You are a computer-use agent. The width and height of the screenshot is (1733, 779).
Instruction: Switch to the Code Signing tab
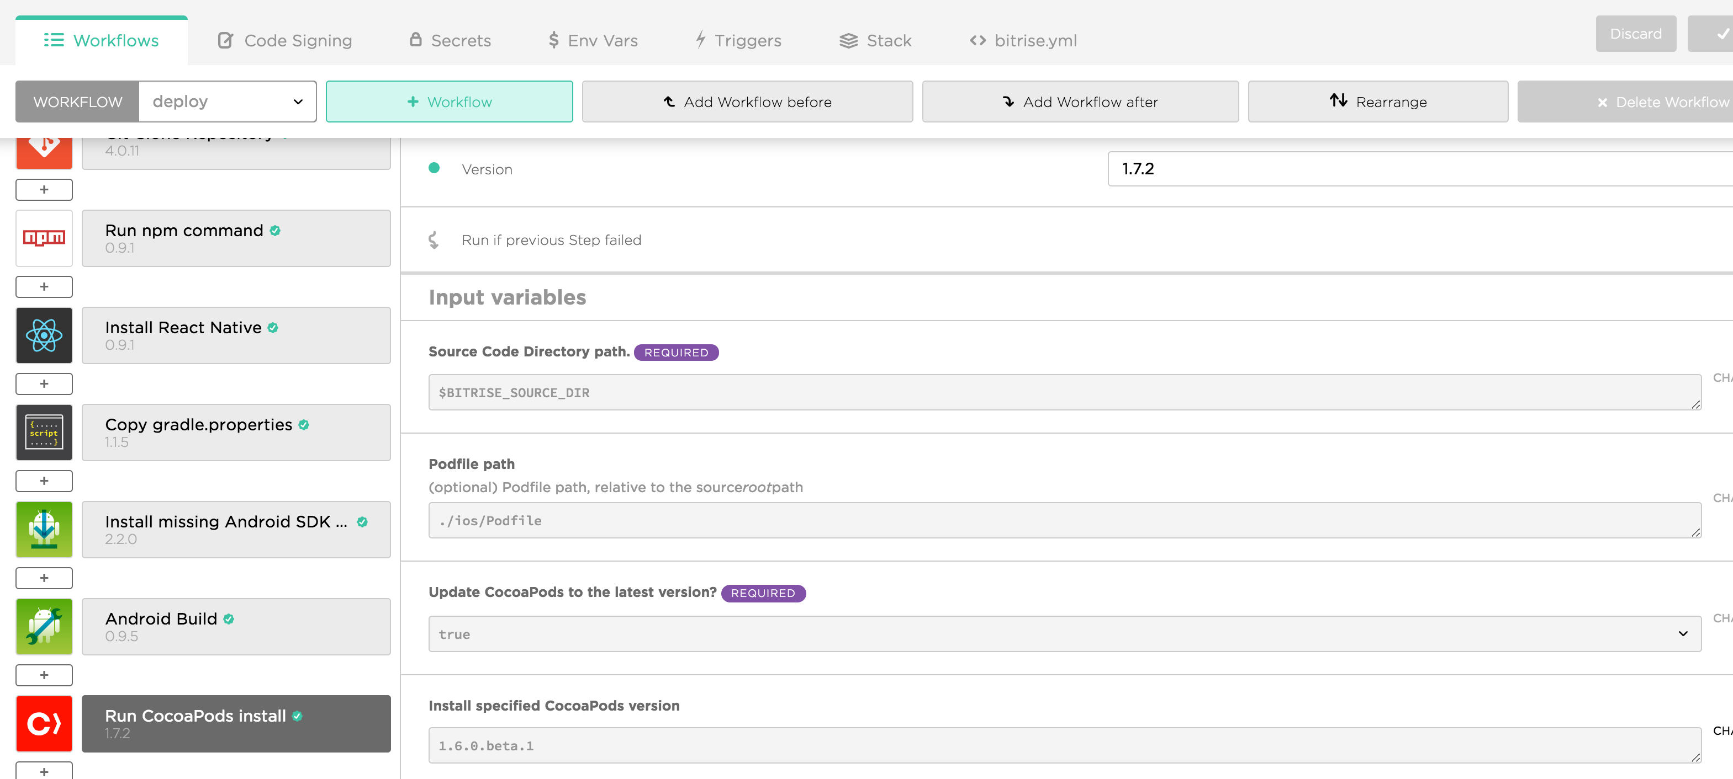tap(284, 40)
